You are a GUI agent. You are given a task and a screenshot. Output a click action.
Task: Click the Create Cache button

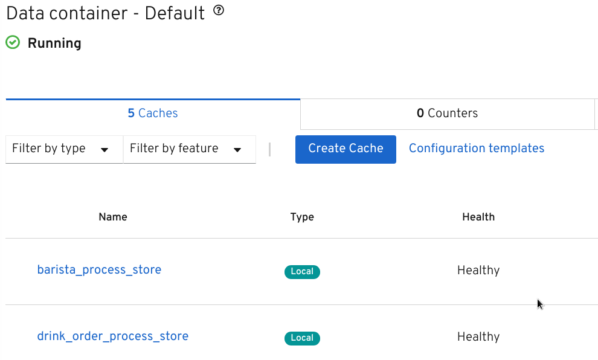pyautogui.click(x=346, y=149)
